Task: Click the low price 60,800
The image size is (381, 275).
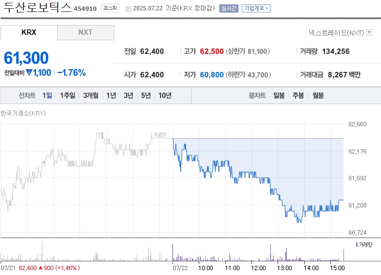Action: 212,75
